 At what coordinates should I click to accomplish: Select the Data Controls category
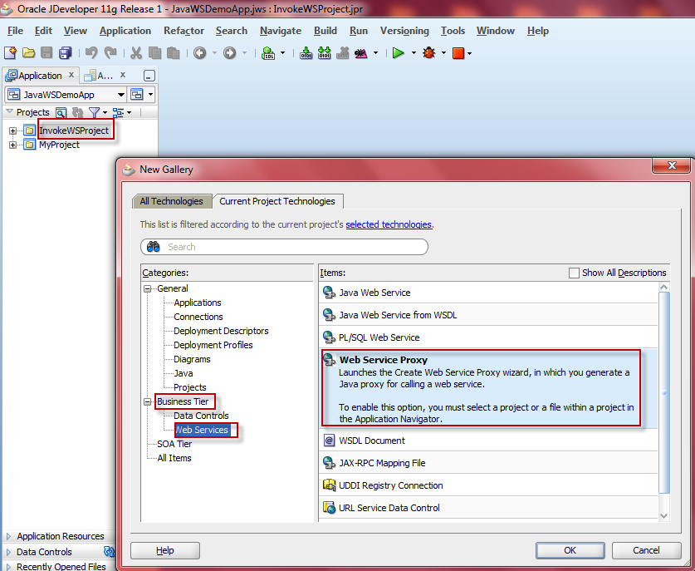pos(201,416)
